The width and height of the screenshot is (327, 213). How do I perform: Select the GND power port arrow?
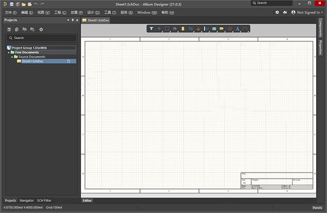coord(198,29)
